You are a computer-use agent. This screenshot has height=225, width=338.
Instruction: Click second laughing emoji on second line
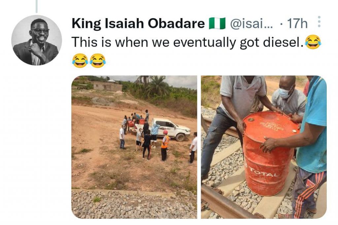pos(97,61)
